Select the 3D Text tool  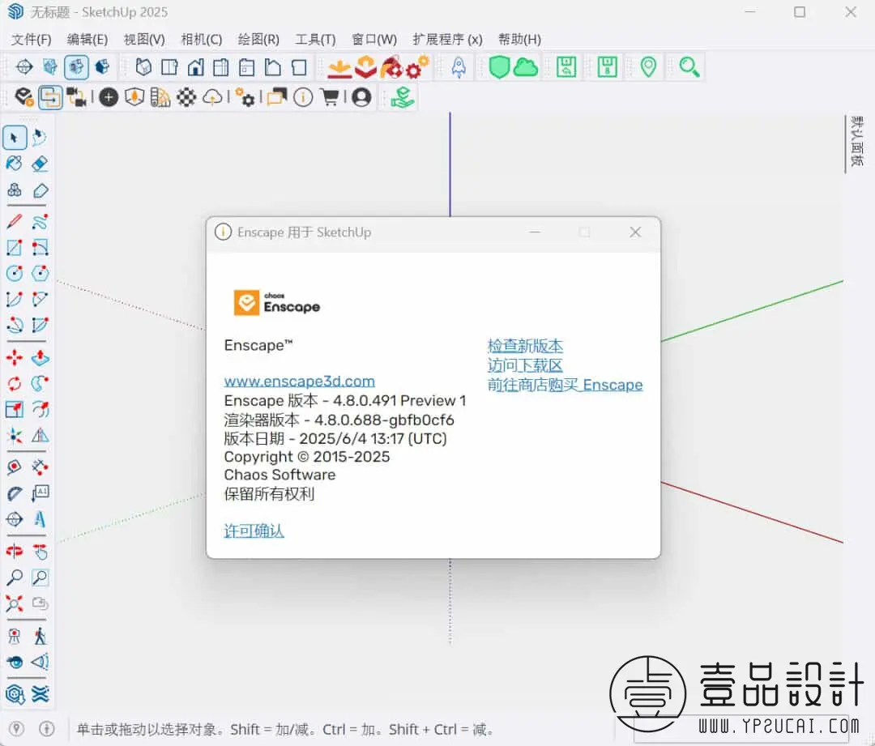click(x=40, y=519)
